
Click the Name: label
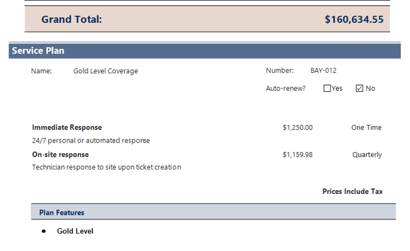pos(42,71)
